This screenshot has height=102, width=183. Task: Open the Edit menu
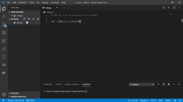pyautogui.click(x=14, y=3)
